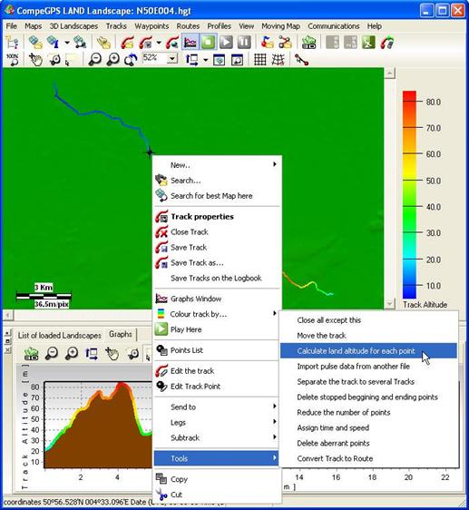469x510 pixels.
Task: Click the measure distance line tool icon
Action: click(301, 60)
